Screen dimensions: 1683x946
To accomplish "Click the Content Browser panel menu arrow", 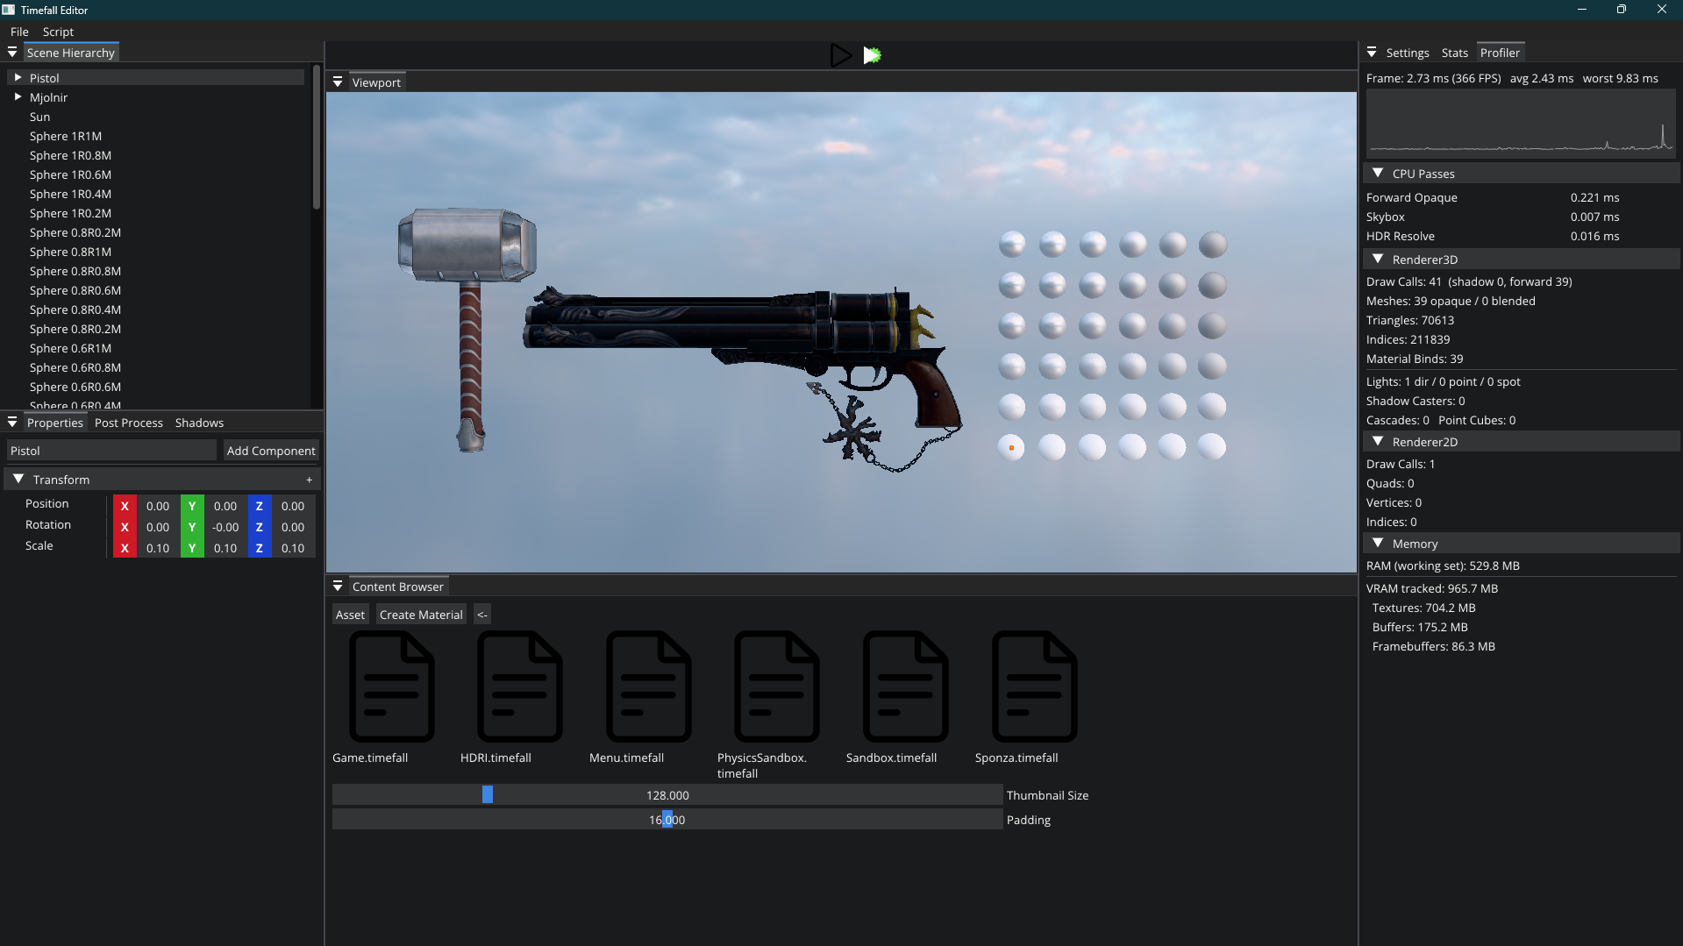I will (x=338, y=587).
